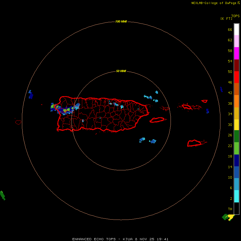Click the yellow 30 kft legend swatch

pyautogui.click(x=236, y=125)
